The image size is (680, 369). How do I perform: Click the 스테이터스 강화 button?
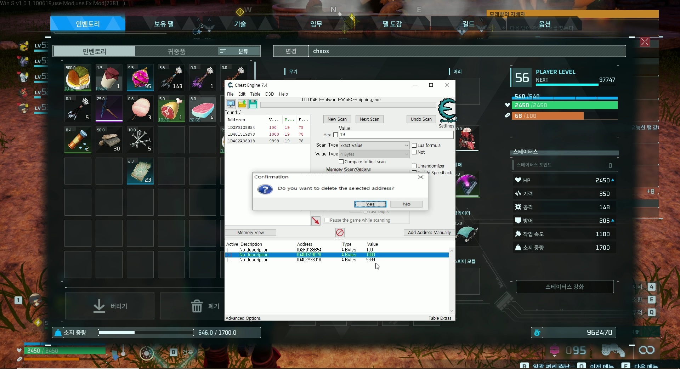click(x=565, y=287)
